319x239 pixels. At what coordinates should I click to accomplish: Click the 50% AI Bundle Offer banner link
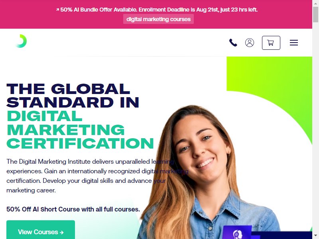(157, 10)
